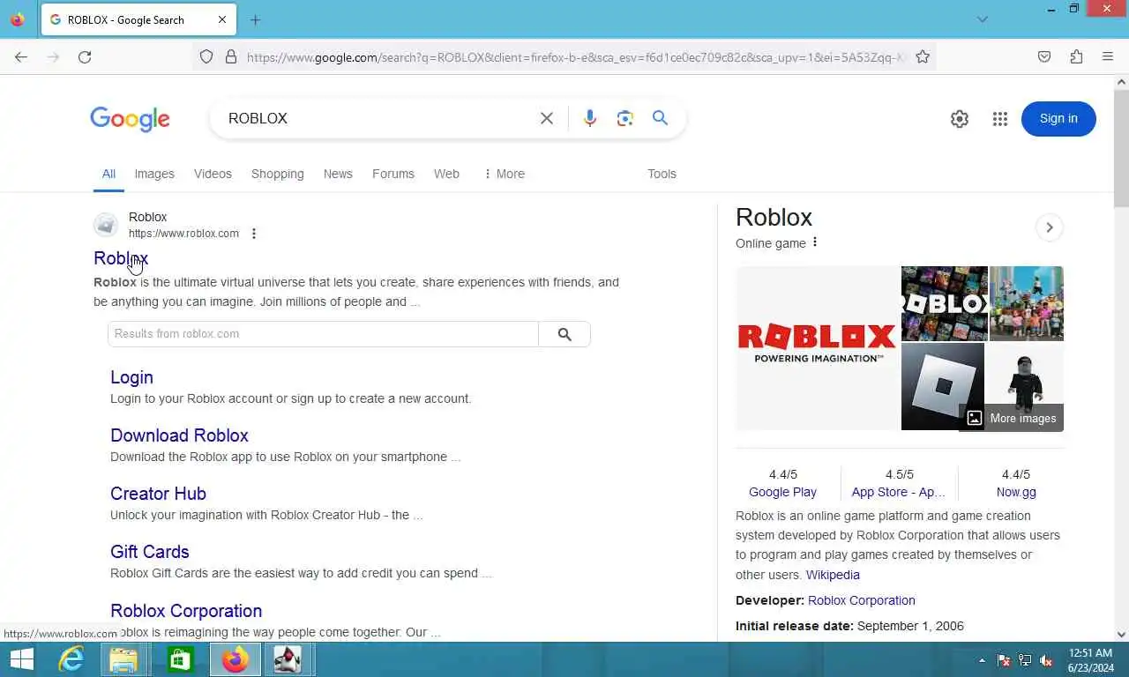Open a new browser tab
This screenshot has height=677, width=1129.
coord(255,19)
